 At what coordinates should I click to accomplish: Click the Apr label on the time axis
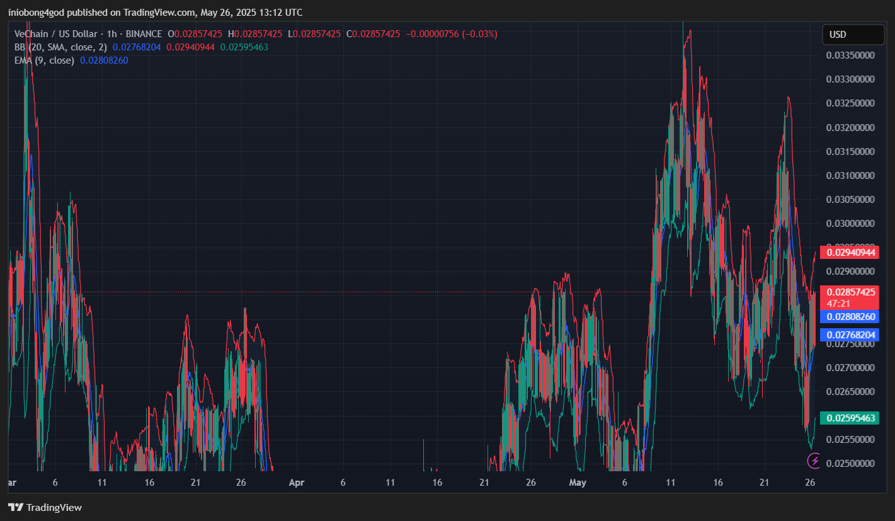pyautogui.click(x=296, y=483)
